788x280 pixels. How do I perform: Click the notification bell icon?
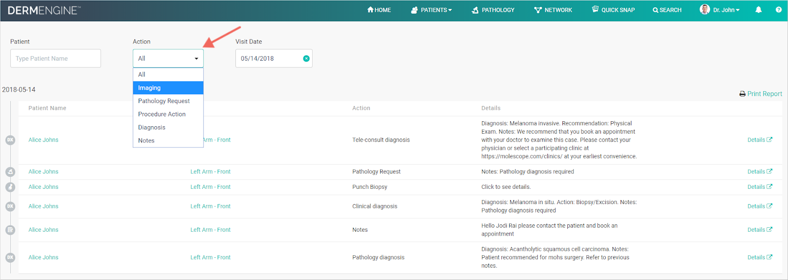tap(758, 10)
